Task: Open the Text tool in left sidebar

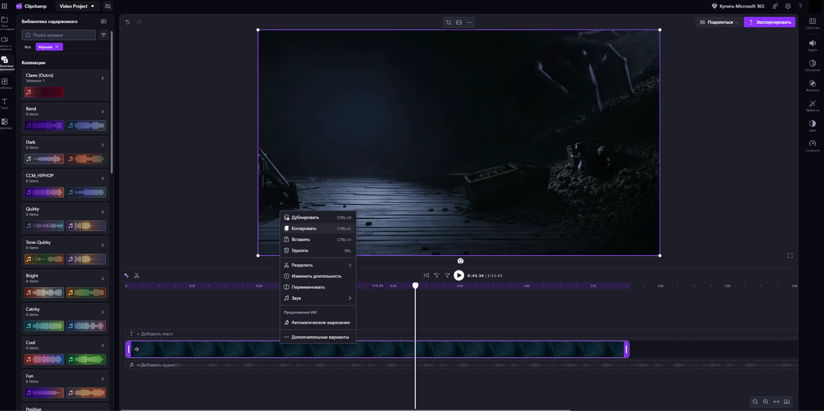Action: [x=5, y=104]
